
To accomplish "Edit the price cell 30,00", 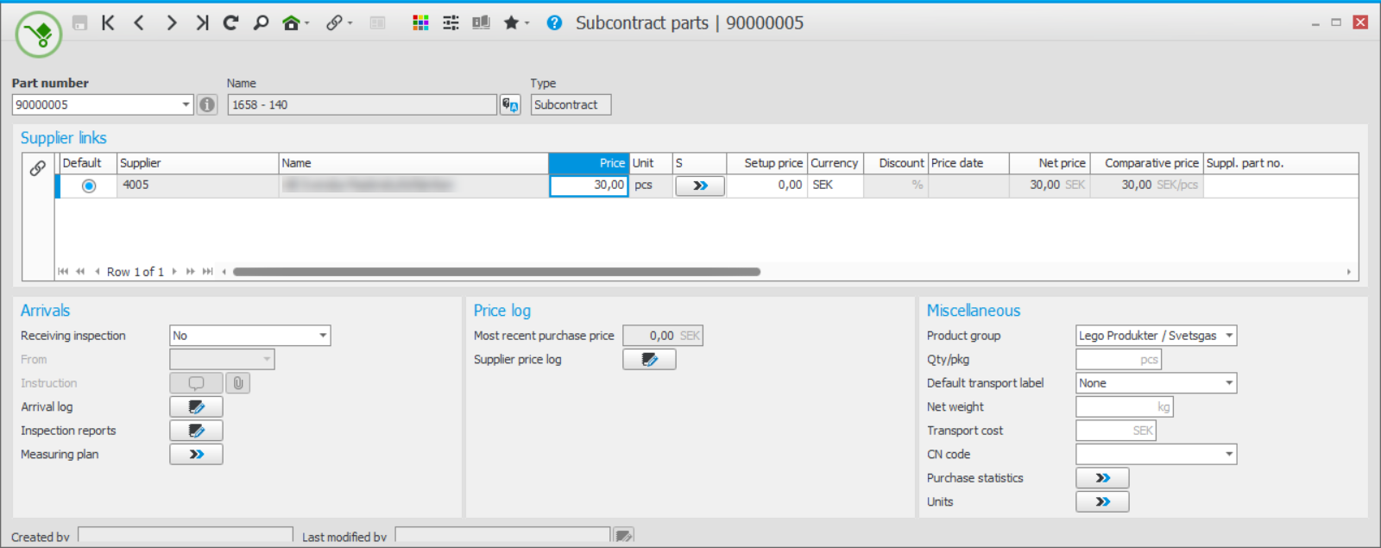I will [589, 186].
